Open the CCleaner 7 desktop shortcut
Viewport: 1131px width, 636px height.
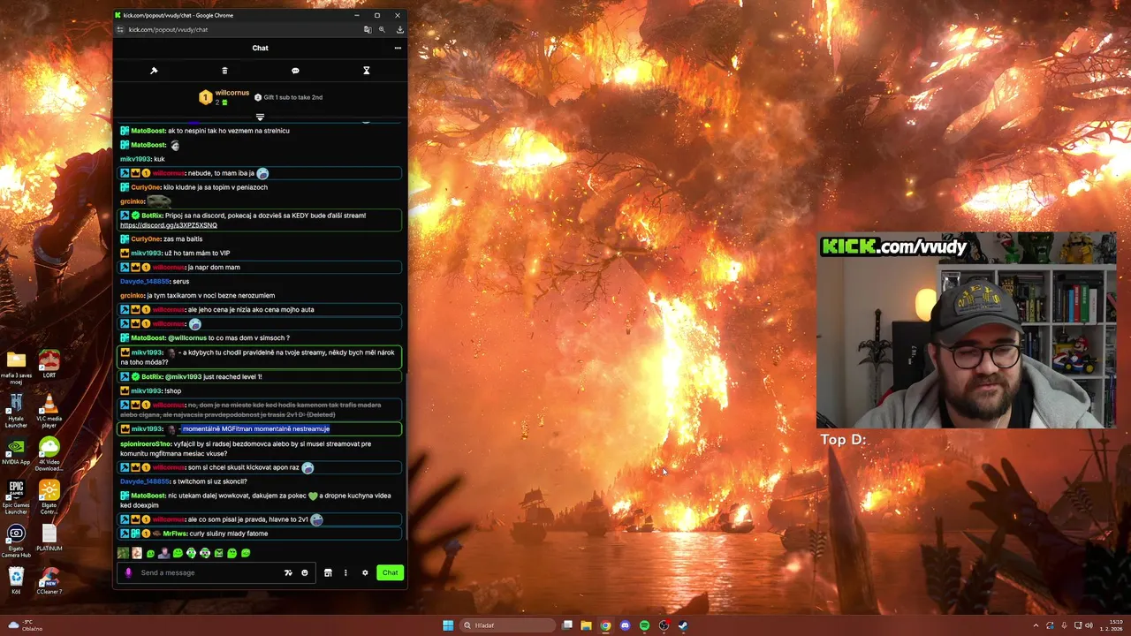[49, 581]
